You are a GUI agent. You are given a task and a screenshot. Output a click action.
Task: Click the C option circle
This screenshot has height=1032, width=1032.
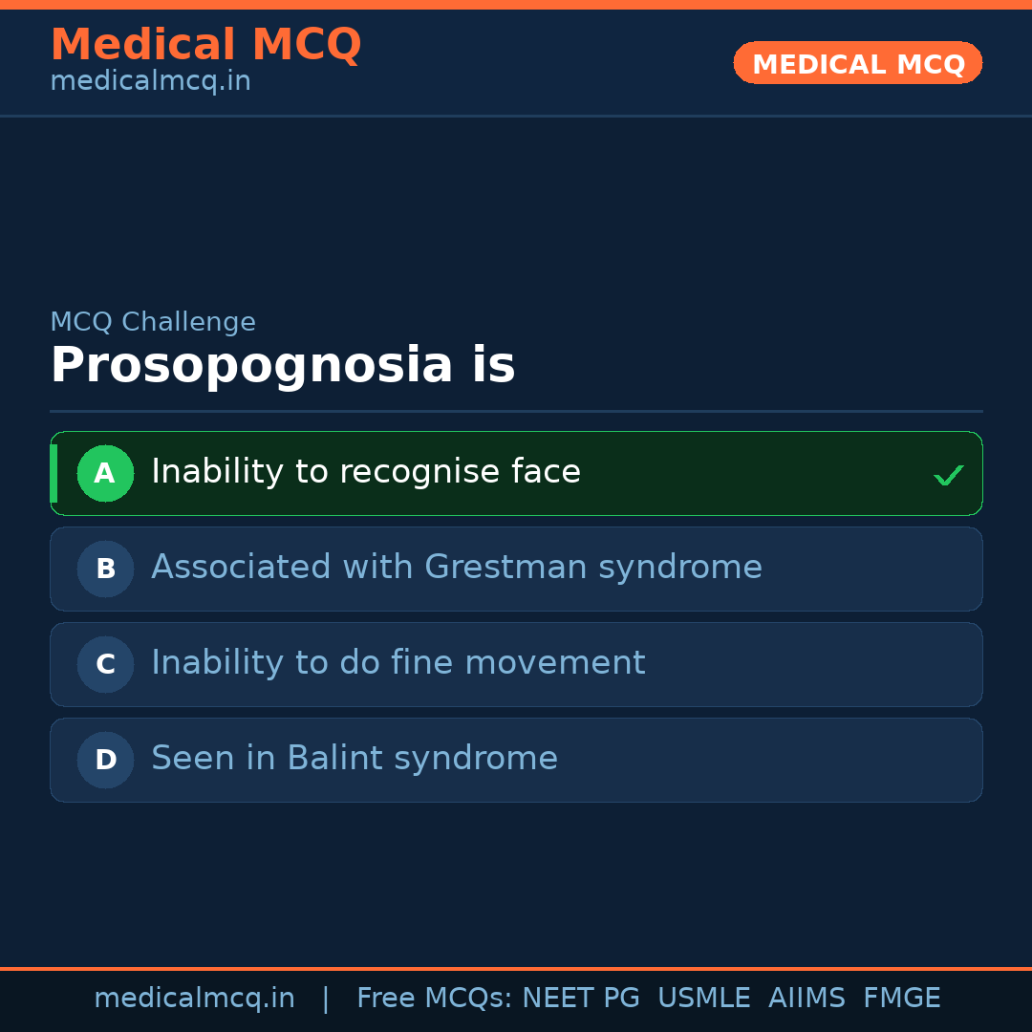(x=105, y=664)
